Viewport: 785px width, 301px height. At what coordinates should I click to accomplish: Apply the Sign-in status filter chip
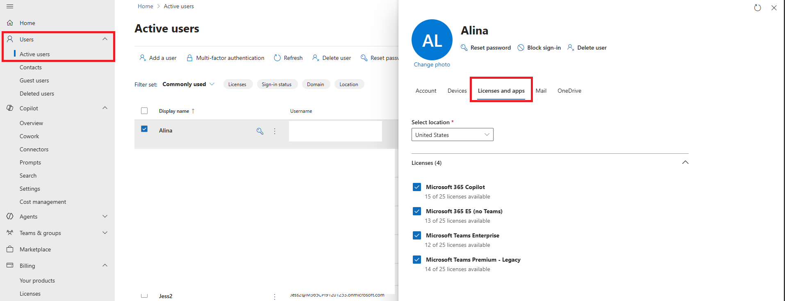point(276,84)
